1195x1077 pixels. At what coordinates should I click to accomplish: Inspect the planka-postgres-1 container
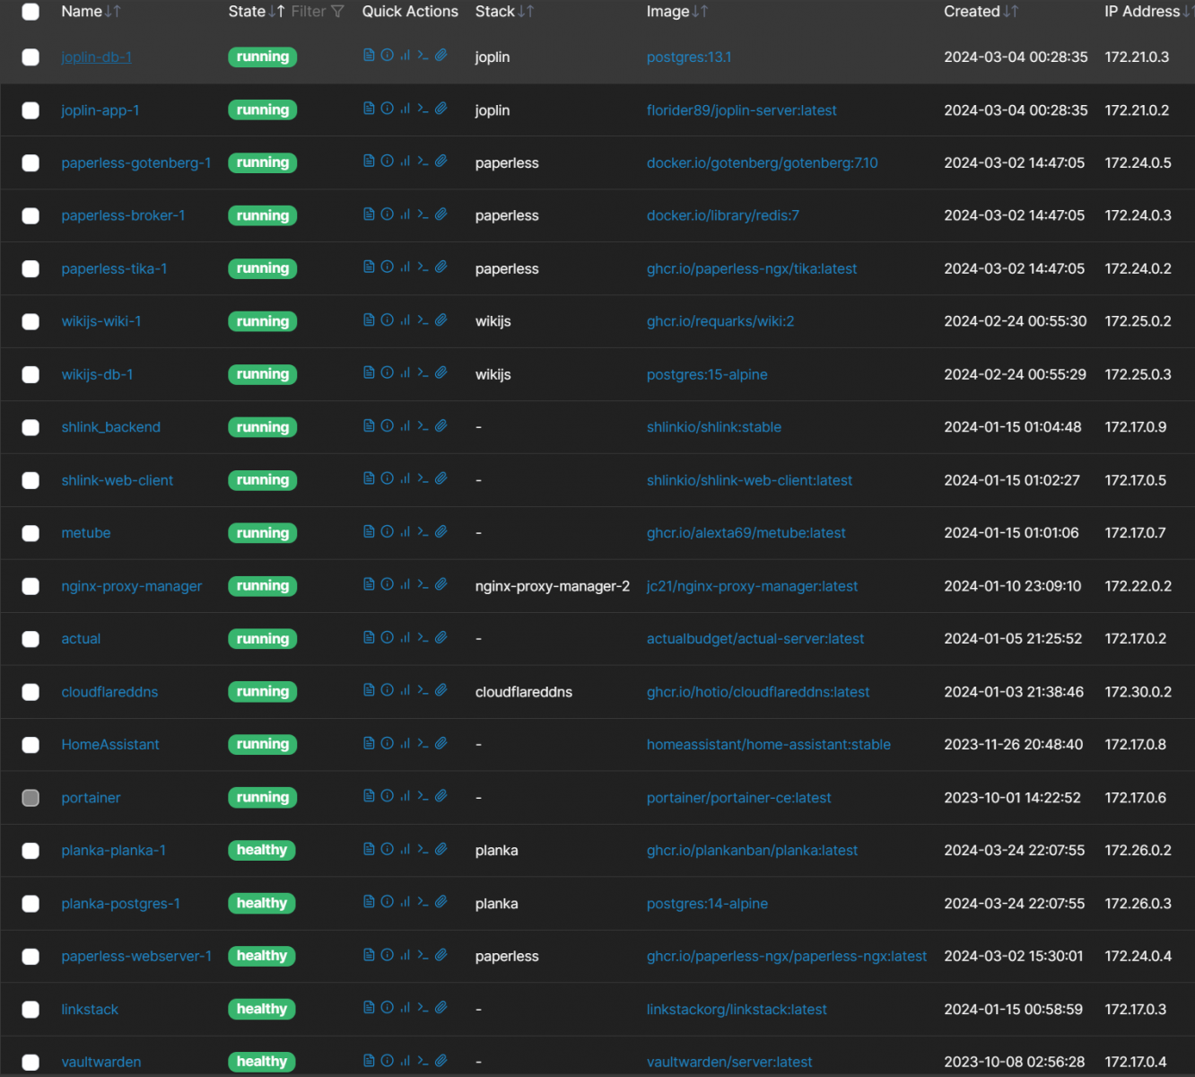[387, 903]
